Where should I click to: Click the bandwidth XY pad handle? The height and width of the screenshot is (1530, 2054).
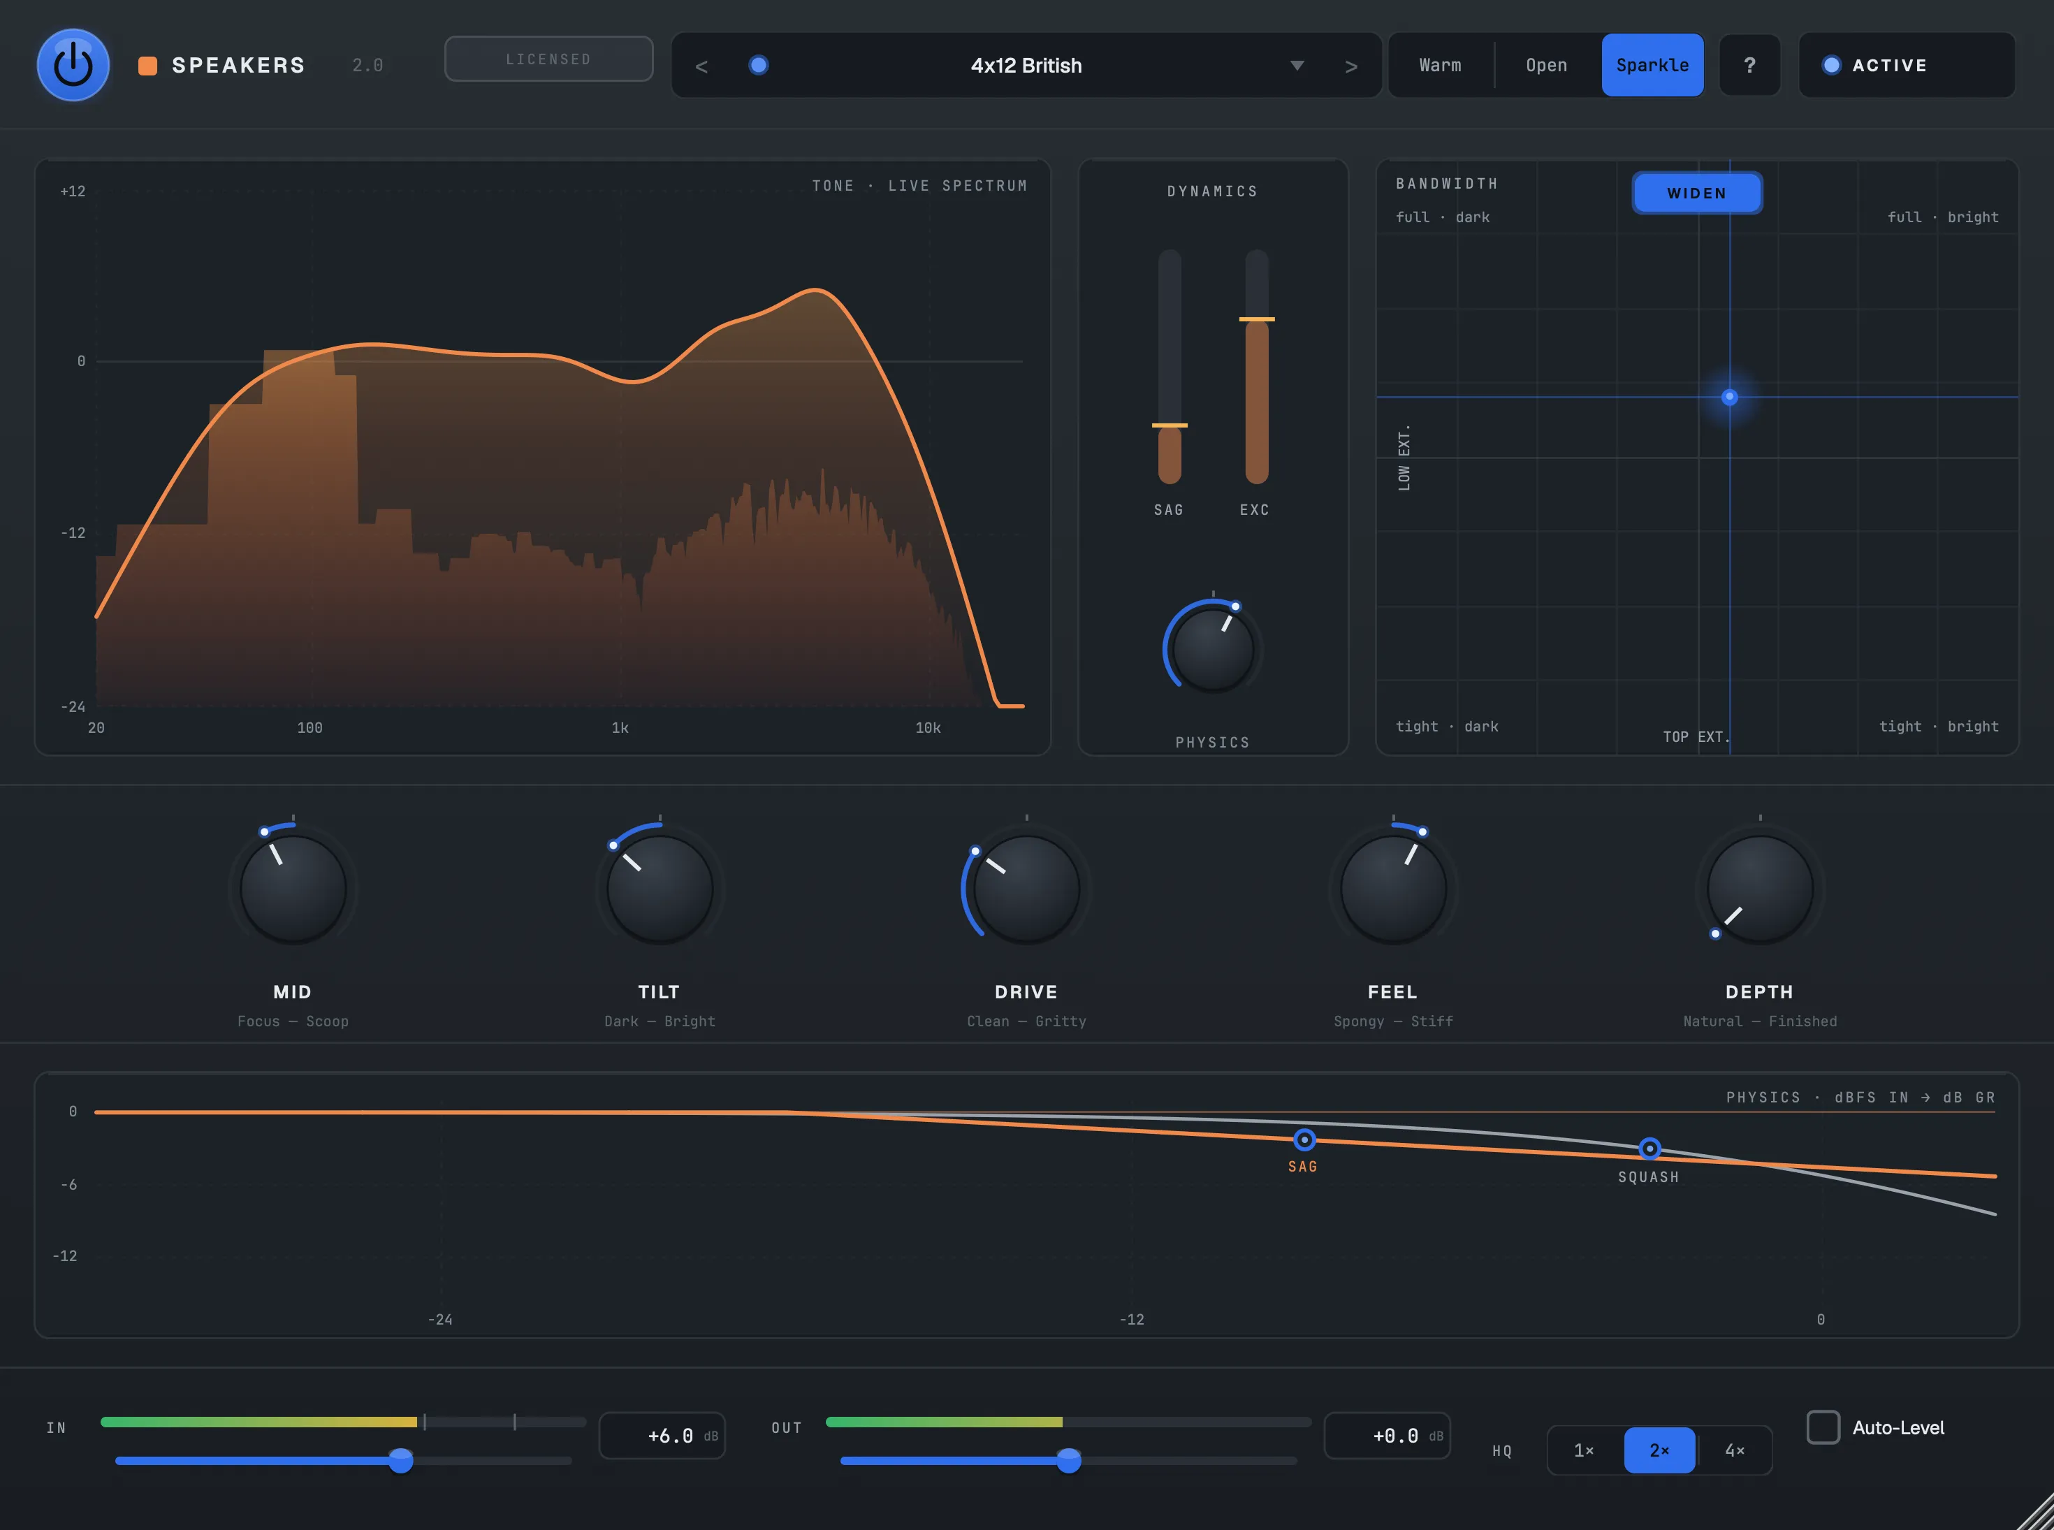click(x=1729, y=396)
